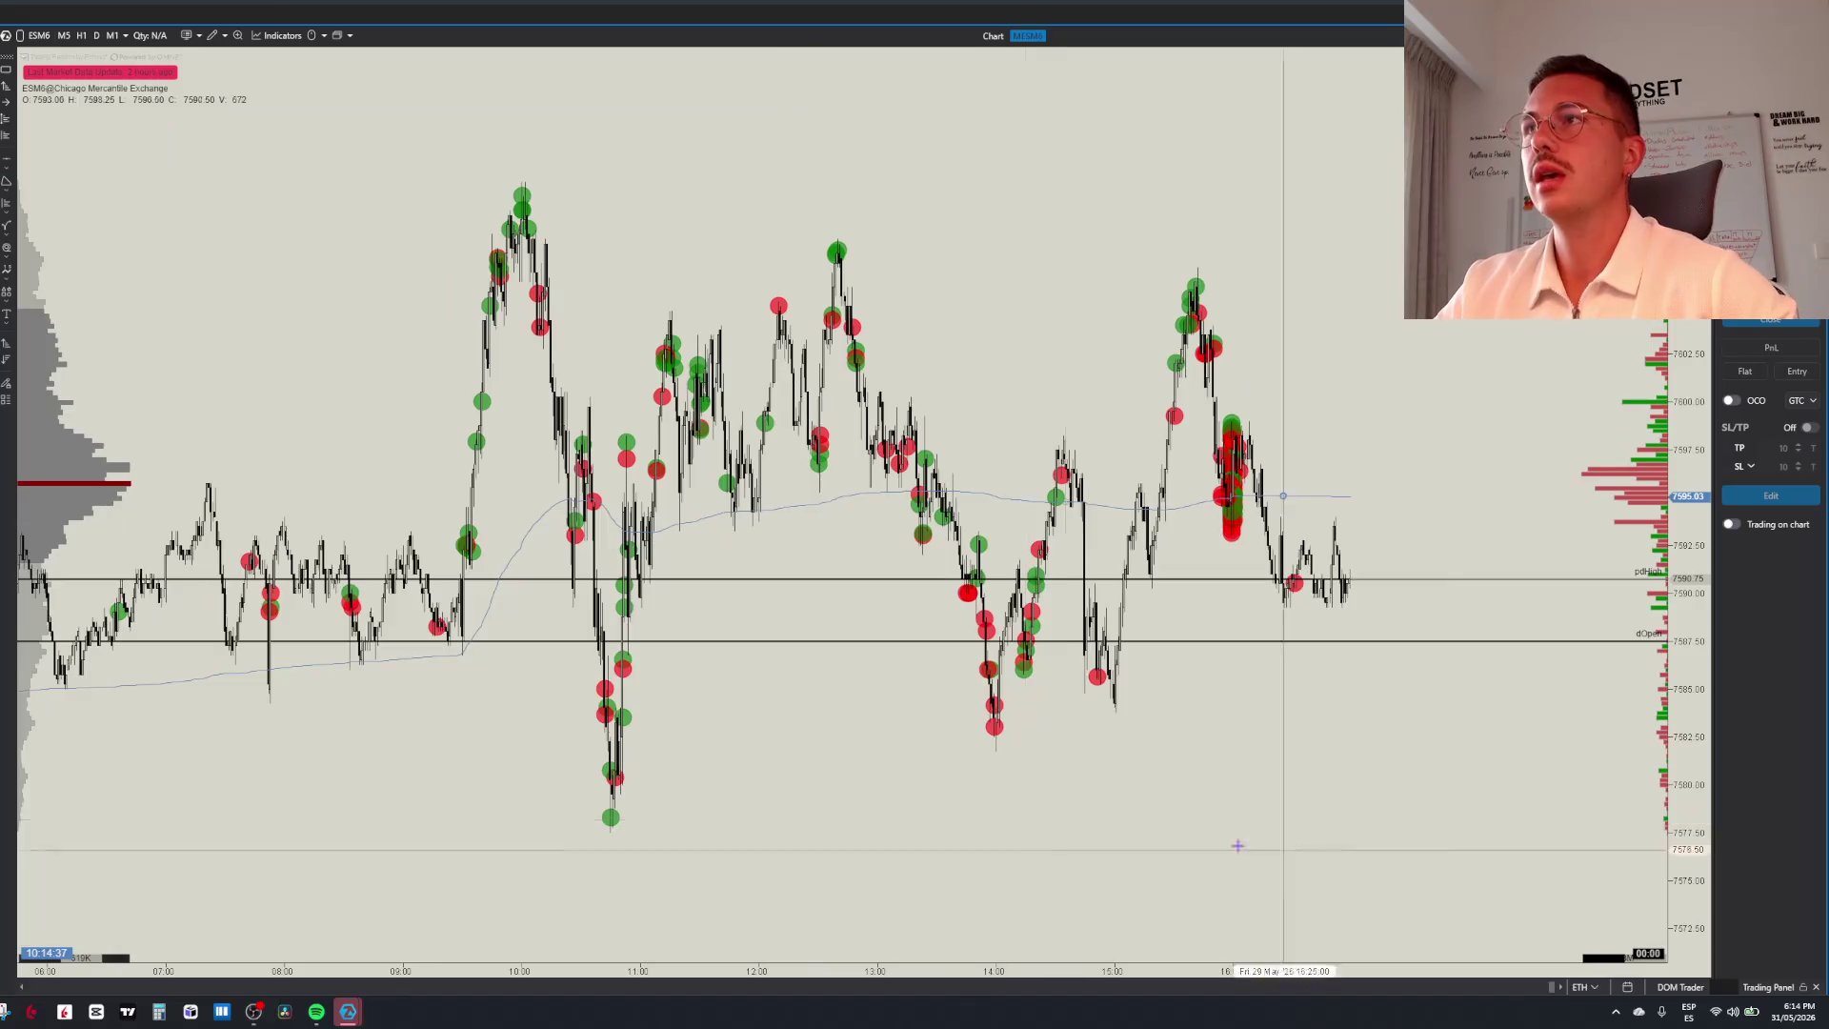Open the calendar icon in the bottom bar
Viewport: 1829px width, 1029px height.
coord(1627,987)
